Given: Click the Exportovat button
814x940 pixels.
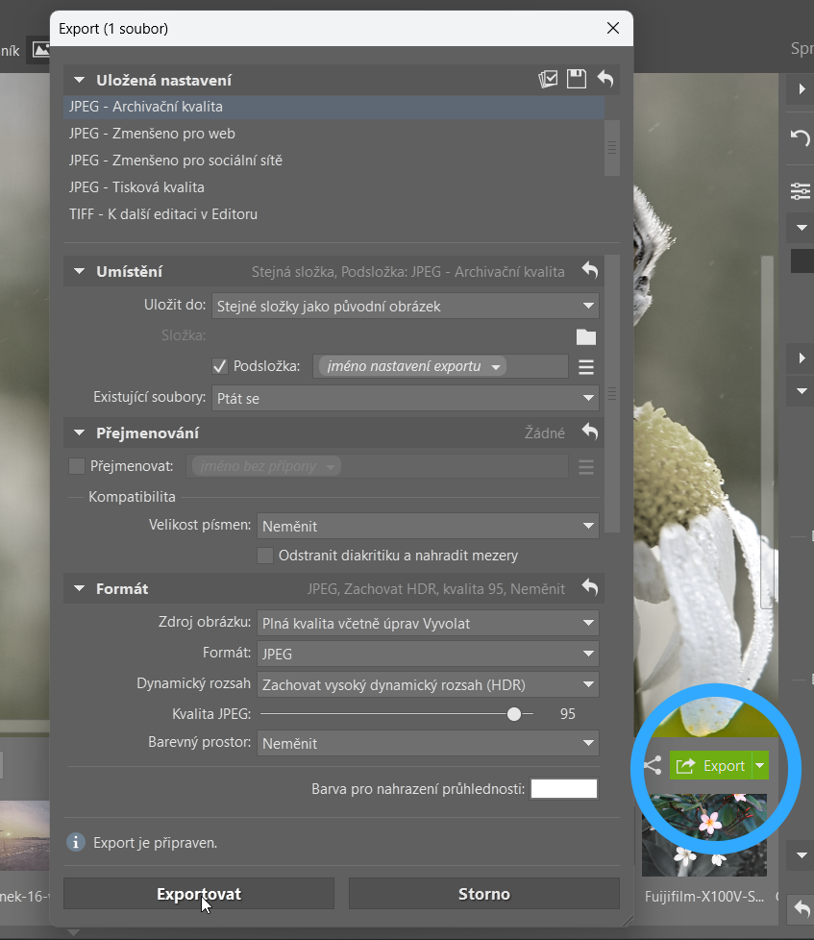Looking at the screenshot, I should coord(199,894).
